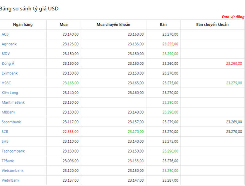Open the Techcombank link
Viewport: 245px width, 186px height.
click(x=13, y=151)
